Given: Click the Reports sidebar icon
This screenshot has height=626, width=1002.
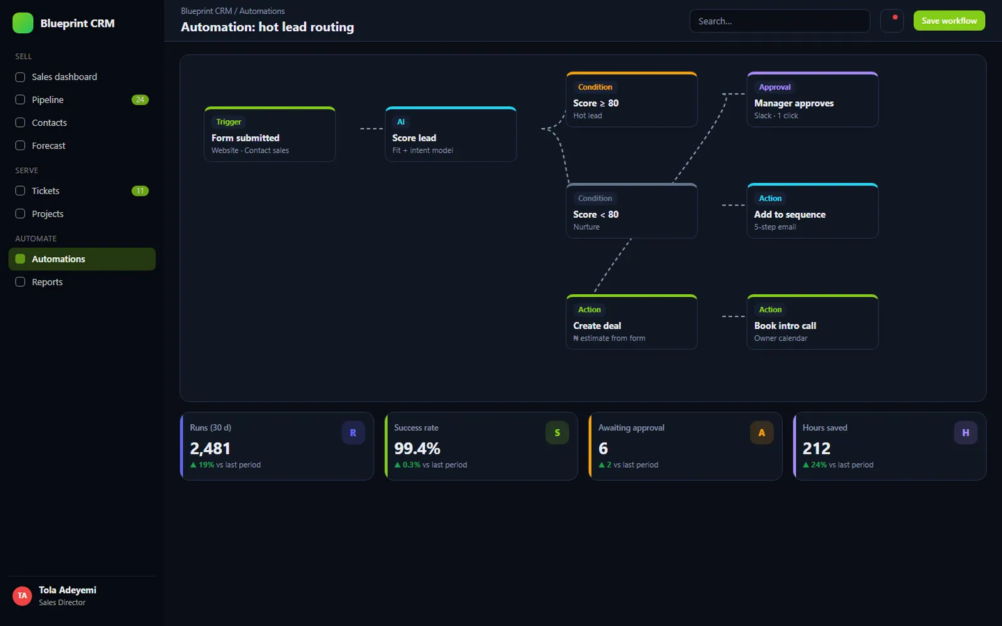Looking at the screenshot, I should tap(20, 282).
